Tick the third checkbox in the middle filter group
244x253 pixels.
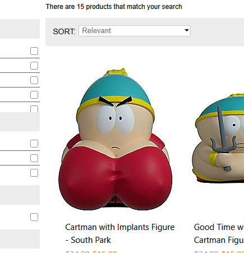click(34, 173)
